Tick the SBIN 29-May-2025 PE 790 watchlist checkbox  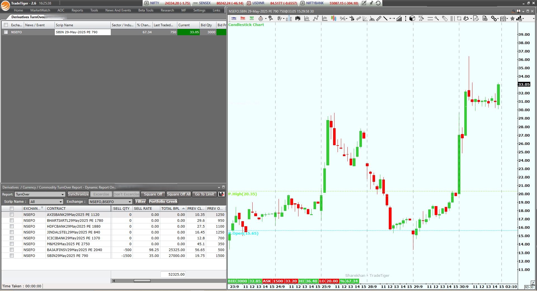[x=6, y=32]
